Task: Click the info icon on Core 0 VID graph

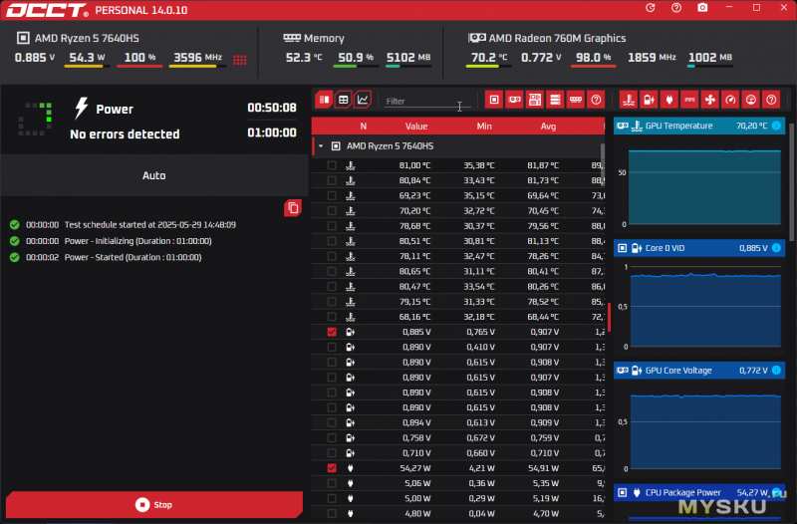Action: coord(776,248)
